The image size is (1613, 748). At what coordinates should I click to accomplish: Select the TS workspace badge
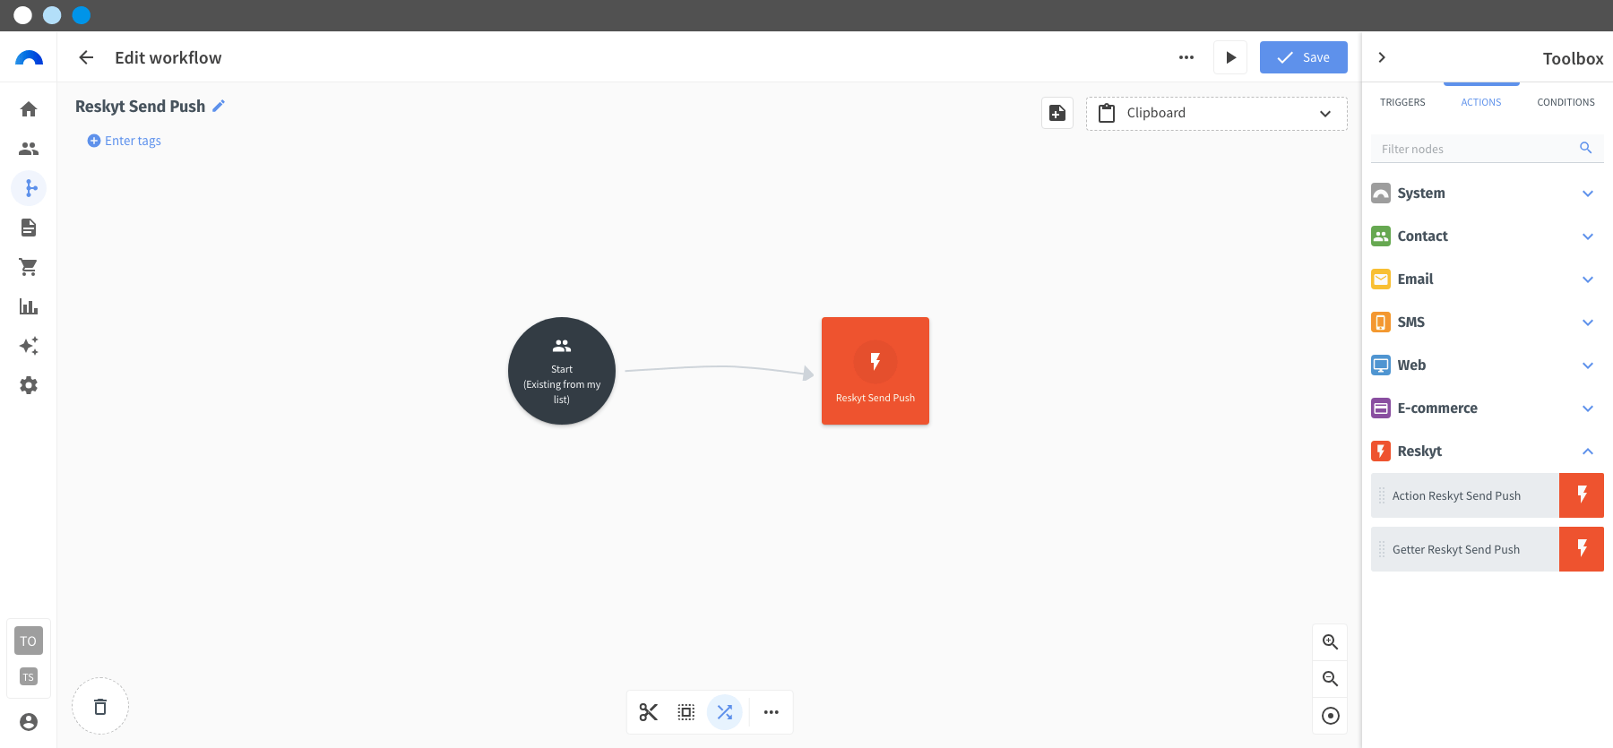pyautogui.click(x=29, y=677)
